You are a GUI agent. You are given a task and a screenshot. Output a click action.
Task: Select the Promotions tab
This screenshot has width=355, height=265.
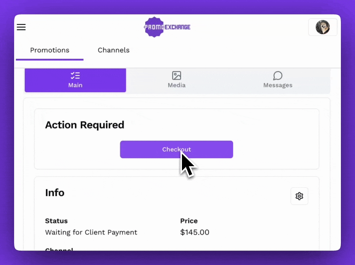tap(49, 50)
